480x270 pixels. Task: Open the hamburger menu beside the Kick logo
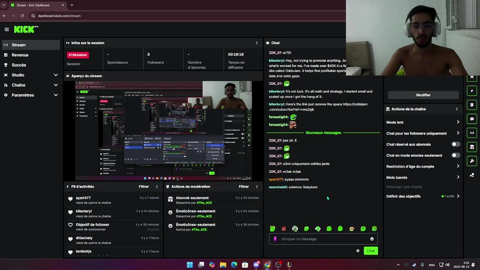tap(7, 29)
